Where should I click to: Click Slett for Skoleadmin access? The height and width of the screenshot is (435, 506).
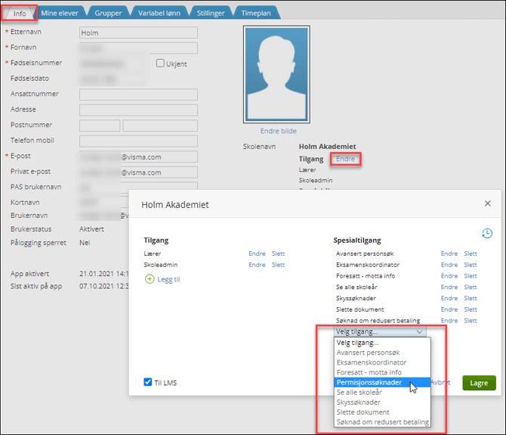click(x=278, y=265)
